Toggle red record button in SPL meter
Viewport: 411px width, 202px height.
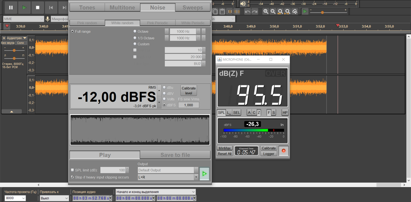[283, 150]
